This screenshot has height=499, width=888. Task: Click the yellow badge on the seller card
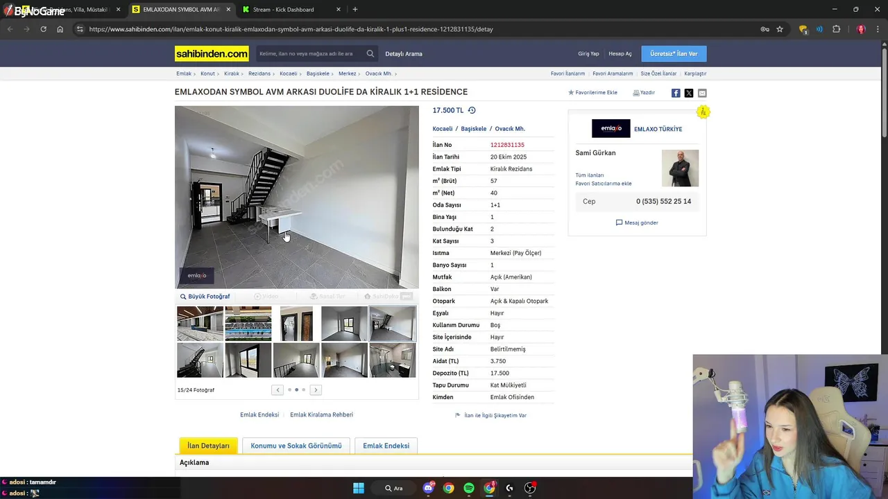tap(703, 112)
